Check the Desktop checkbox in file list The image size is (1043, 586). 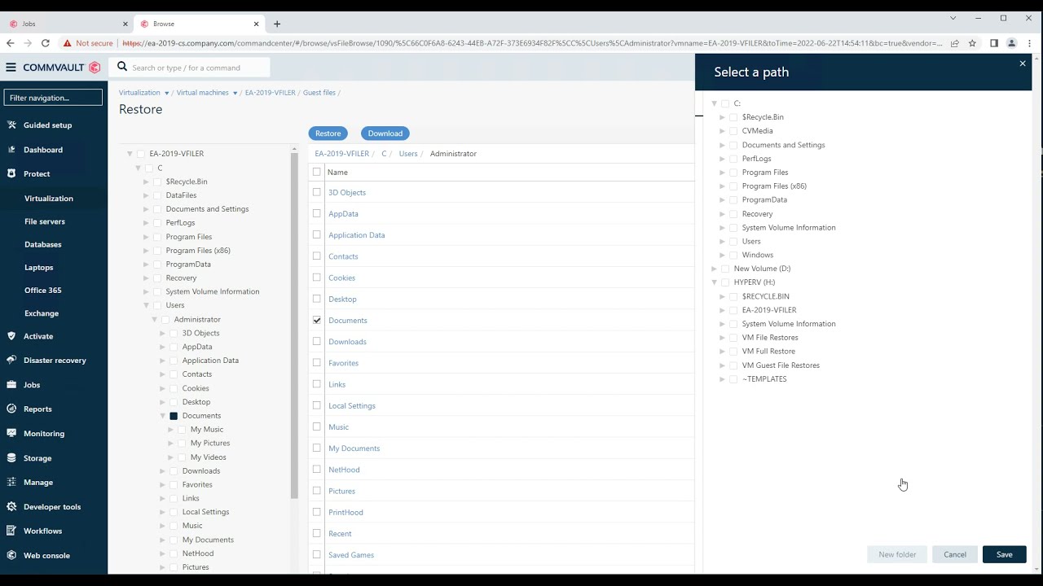coord(317,299)
